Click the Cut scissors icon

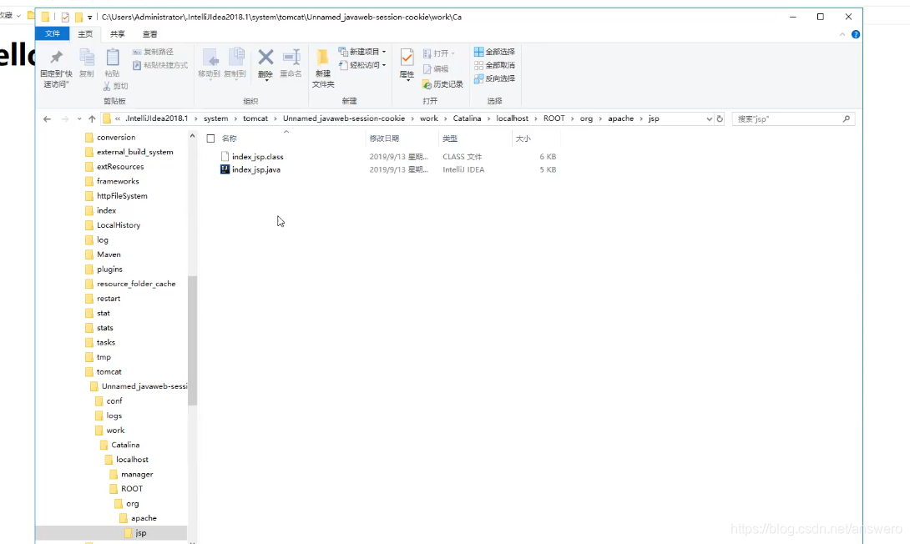click(107, 86)
